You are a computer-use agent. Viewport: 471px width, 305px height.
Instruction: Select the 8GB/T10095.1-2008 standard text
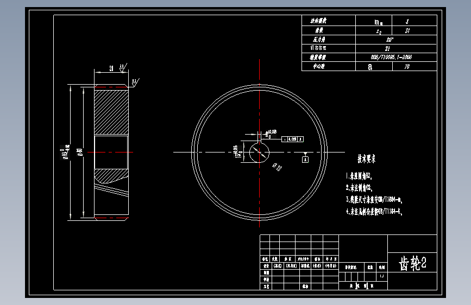[391, 57]
